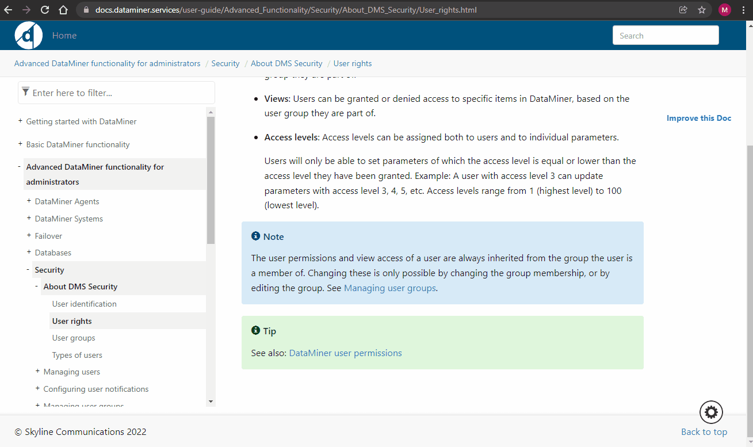Screen dimensions: 753x447
Task: Collapse the About DMS Security node
Action: coord(37,286)
